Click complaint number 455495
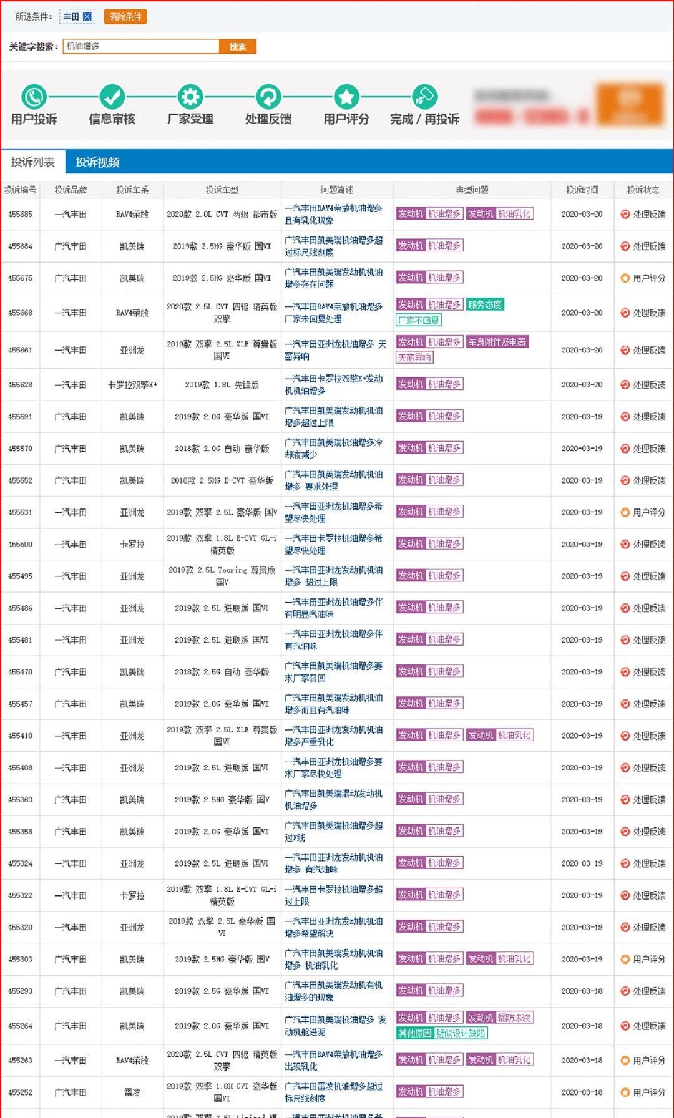Viewport: 674px width, 1118px height. coord(21,576)
